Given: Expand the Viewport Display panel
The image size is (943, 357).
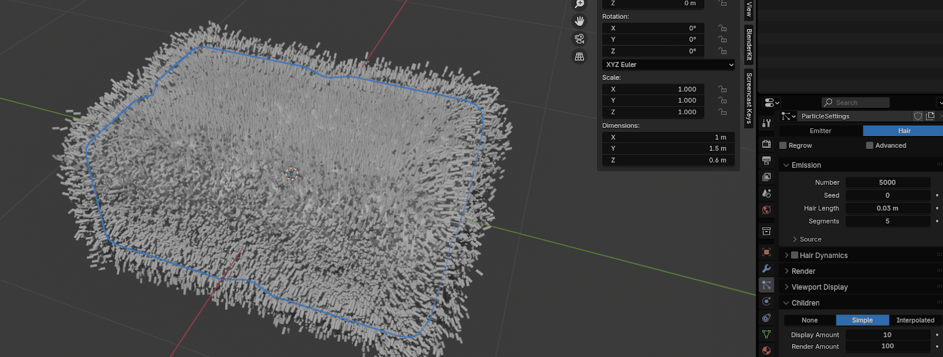Looking at the screenshot, I should pyautogui.click(x=819, y=287).
